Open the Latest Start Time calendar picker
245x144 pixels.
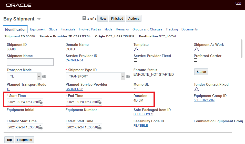point(99,127)
